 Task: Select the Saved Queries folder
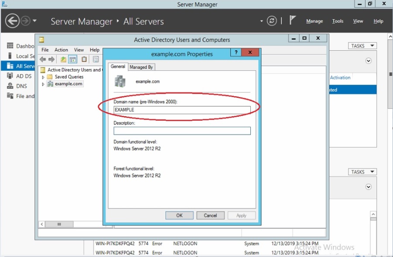click(66, 77)
